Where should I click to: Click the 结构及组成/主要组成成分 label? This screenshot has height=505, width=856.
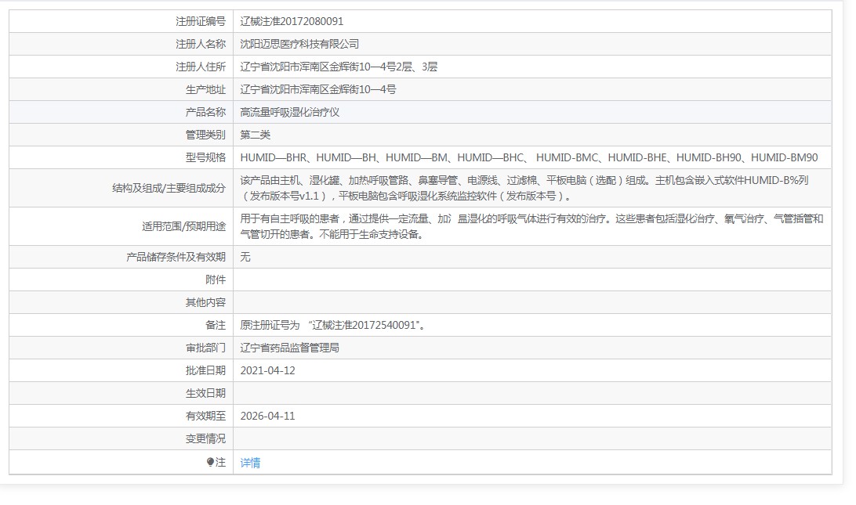point(169,188)
